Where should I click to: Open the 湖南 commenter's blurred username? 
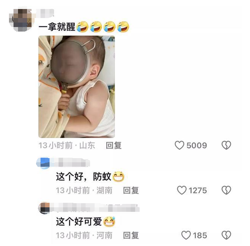(x=71, y=163)
